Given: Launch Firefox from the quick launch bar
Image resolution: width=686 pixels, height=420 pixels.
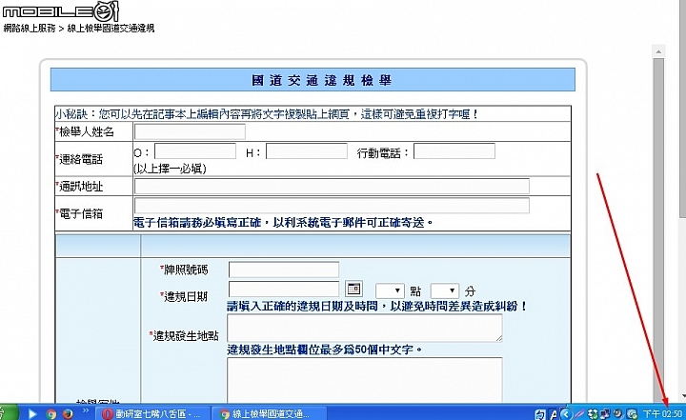Looking at the screenshot, I should click(x=68, y=414).
